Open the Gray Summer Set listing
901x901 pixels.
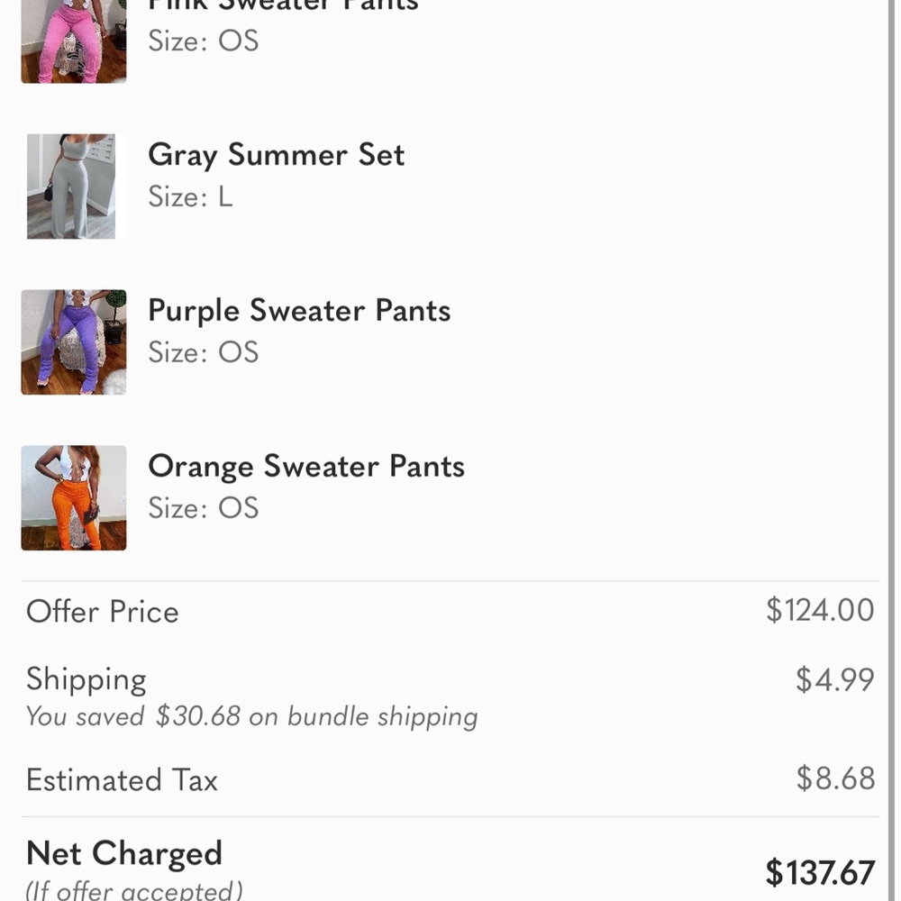(276, 155)
